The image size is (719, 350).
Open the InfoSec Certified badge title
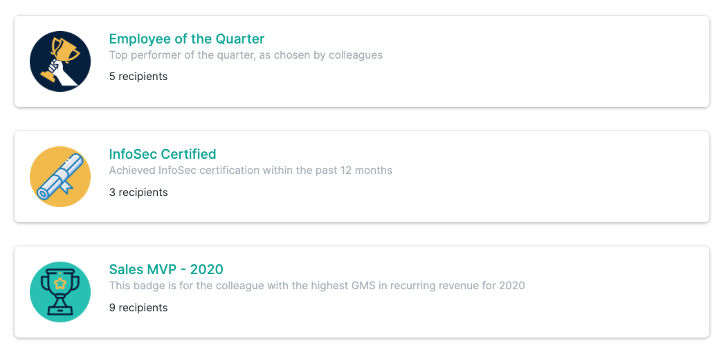coord(163,154)
